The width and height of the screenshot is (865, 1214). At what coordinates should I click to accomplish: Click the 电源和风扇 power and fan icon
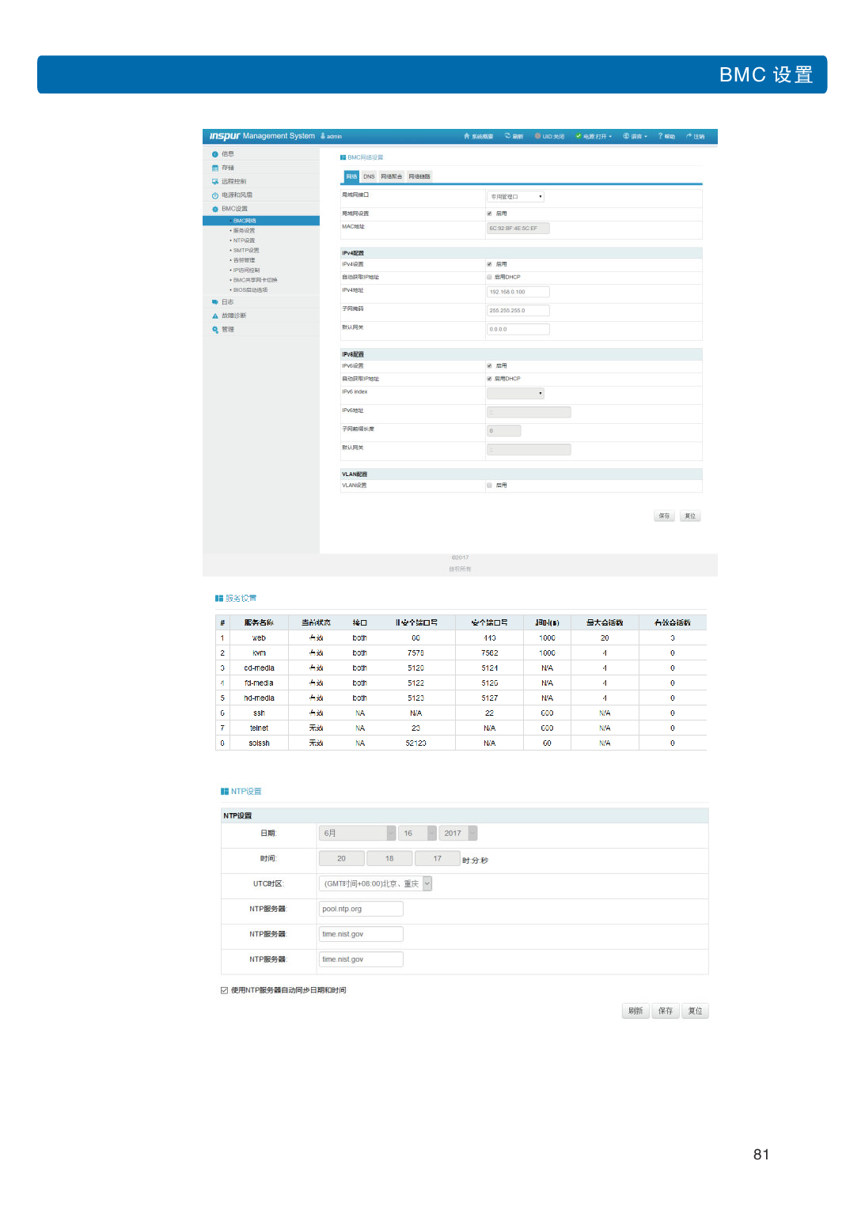click(x=216, y=195)
